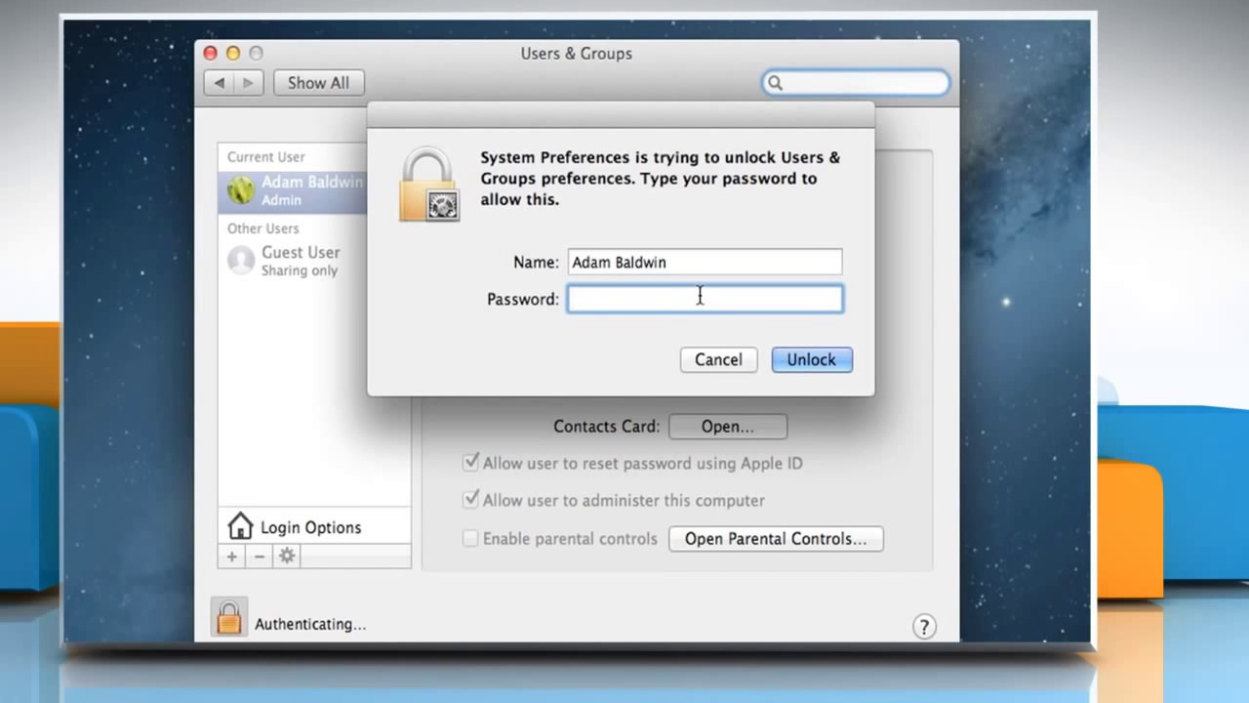Add a user with the plus button

(x=231, y=557)
